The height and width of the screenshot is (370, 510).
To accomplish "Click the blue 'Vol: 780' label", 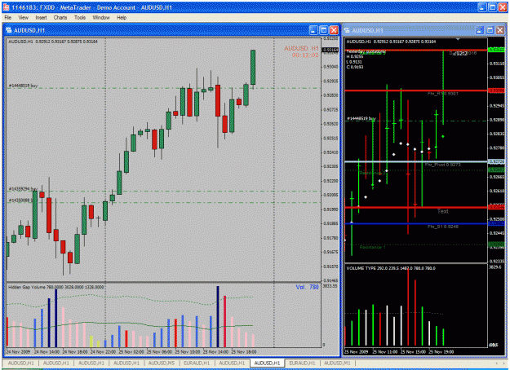I will click(307, 287).
